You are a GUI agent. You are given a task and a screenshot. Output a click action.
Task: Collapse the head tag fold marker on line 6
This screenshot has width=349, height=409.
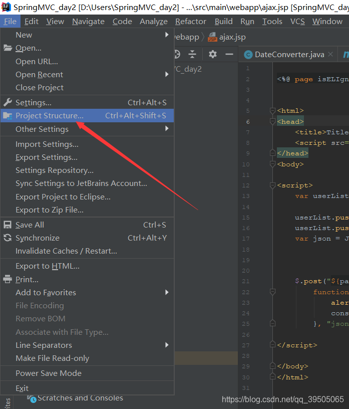click(x=272, y=122)
